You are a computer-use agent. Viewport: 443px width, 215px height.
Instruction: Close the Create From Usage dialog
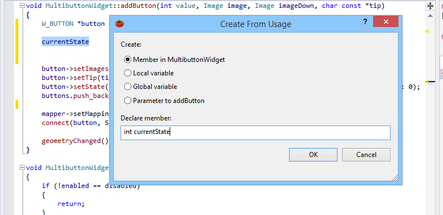pyautogui.click(x=386, y=21)
